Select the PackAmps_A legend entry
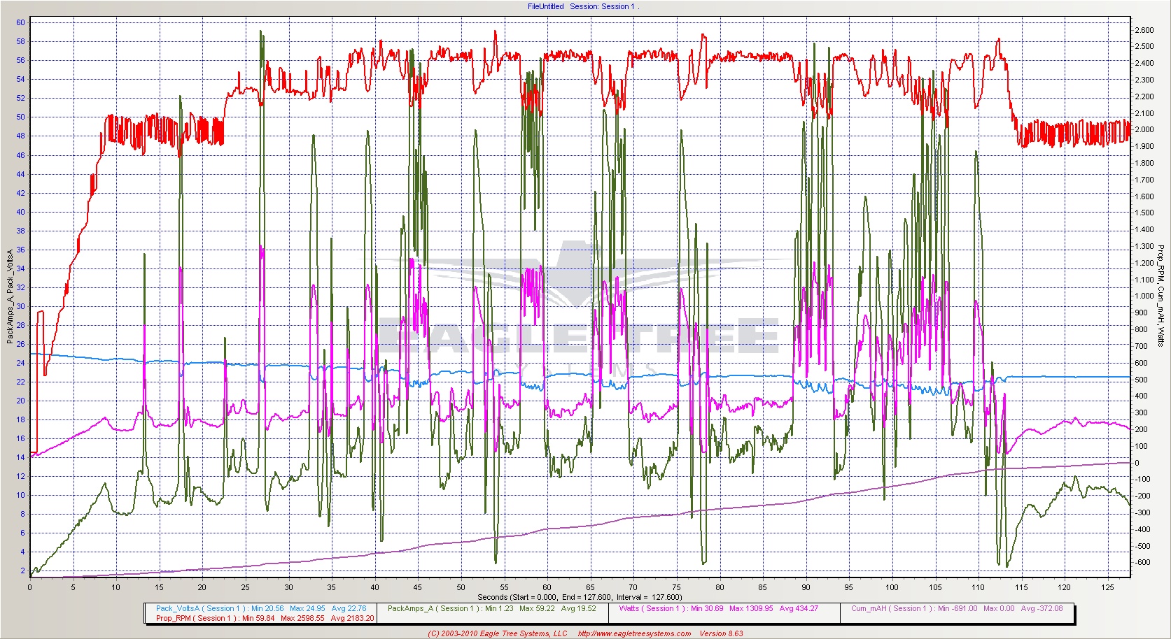This screenshot has width=1171, height=639. click(492, 608)
